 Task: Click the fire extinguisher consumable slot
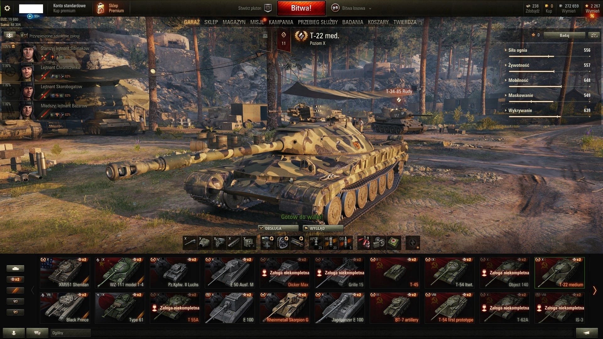(364, 243)
